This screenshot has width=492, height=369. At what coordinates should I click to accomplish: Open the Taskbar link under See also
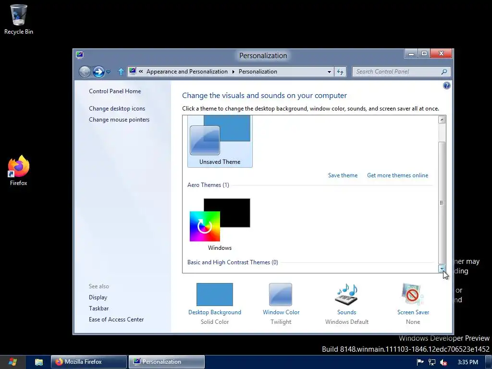pos(99,308)
